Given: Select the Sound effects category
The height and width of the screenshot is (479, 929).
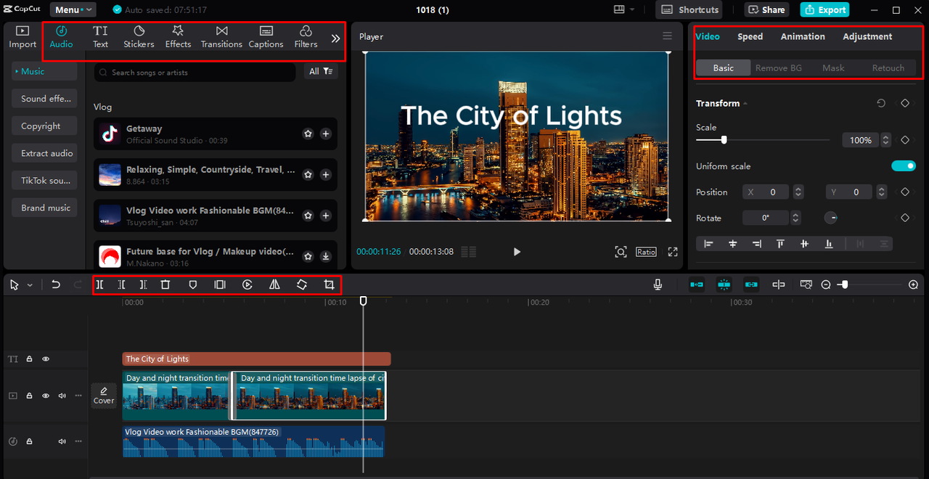Looking at the screenshot, I should coord(44,99).
